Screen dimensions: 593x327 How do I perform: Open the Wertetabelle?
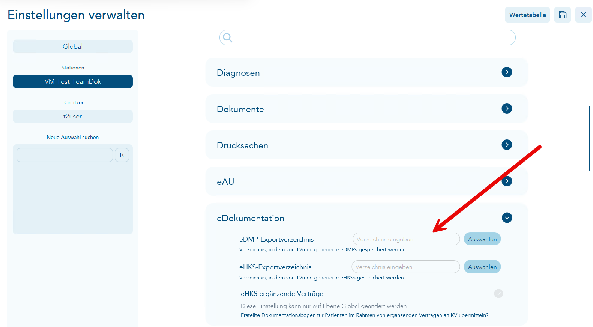pyautogui.click(x=527, y=15)
